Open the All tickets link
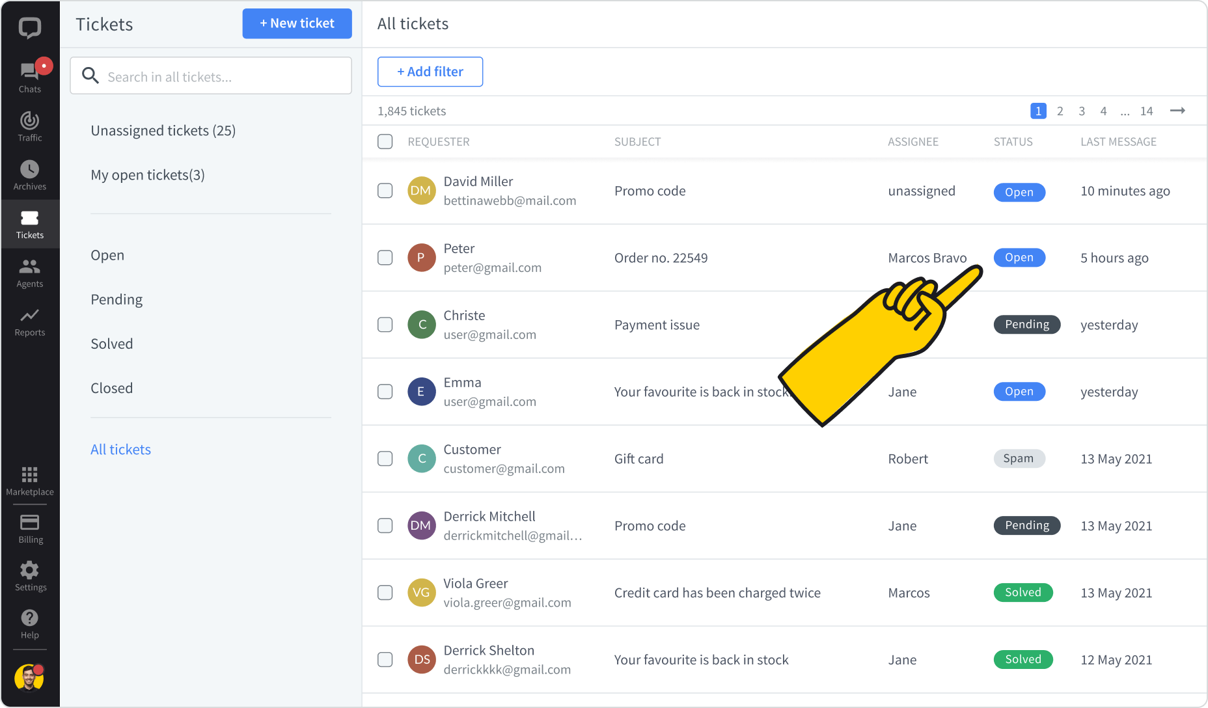Viewport: 1208px width, 708px height. (x=120, y=449)
